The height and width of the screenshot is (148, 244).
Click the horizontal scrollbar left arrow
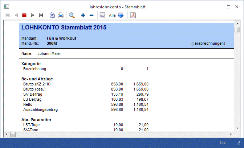click(6, 134)
